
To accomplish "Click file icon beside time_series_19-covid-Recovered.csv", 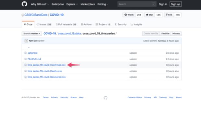I will (x=25, y=77).
